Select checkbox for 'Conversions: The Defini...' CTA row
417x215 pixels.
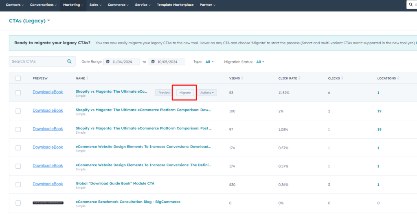point(18,166)
